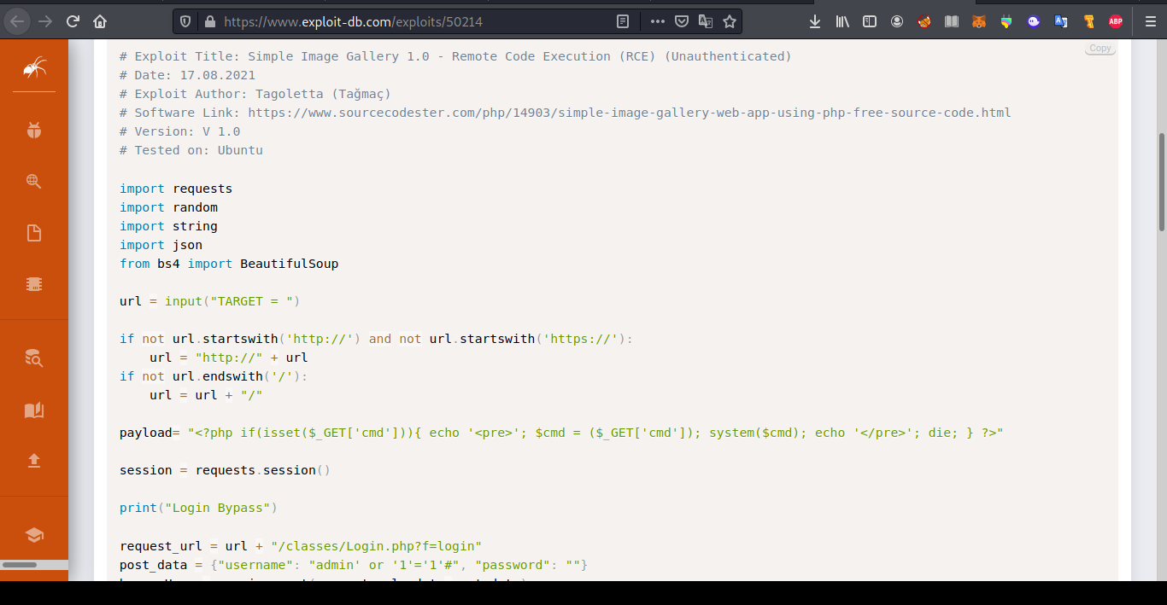Open the blue translate extension
Image resolution: width=1167 pixels, height=605 pixels.
[1061, 21]
